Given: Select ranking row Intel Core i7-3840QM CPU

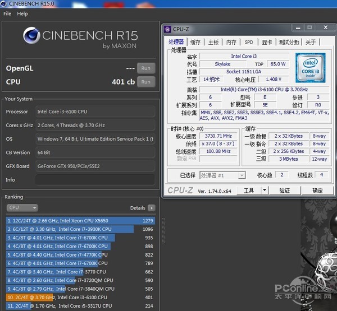Looking at the screenshot, I should (80, 289).
